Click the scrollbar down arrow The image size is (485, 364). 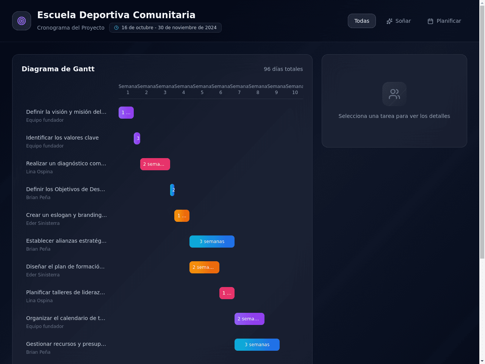pyautogui.click(x=482, y=361)
